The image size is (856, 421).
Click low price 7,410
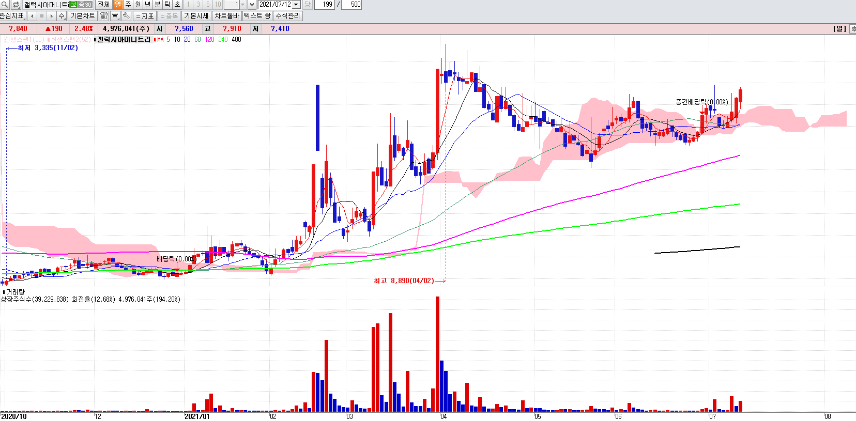[280, 29]
